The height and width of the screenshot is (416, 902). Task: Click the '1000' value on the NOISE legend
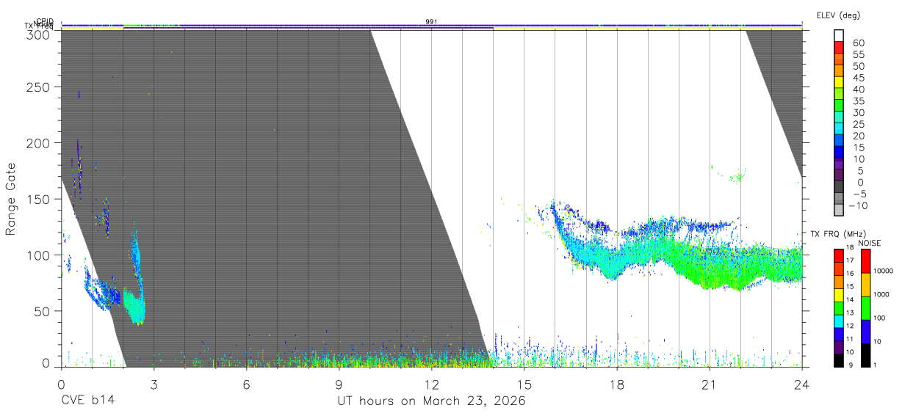tap(881, 294)
